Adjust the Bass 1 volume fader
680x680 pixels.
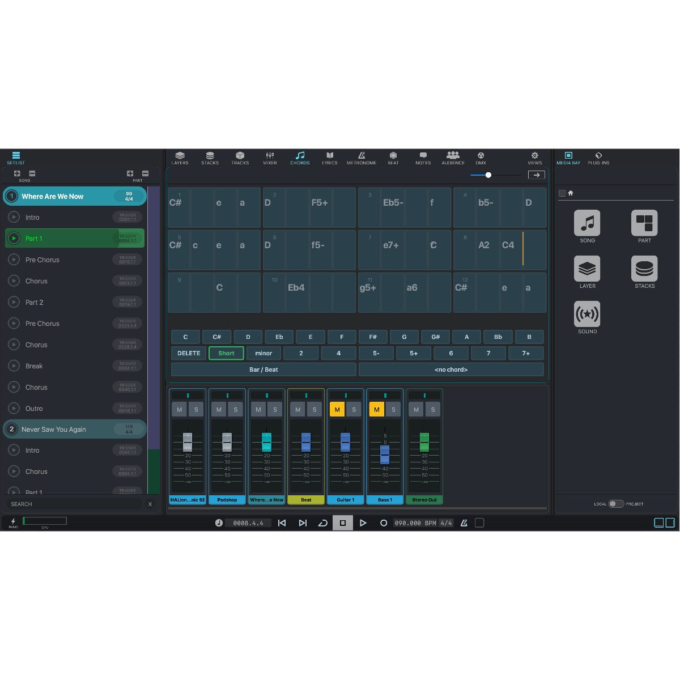(x=385, y=454)
